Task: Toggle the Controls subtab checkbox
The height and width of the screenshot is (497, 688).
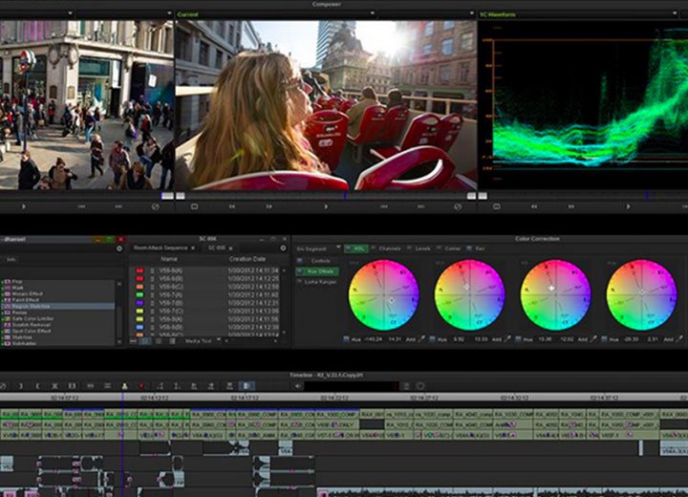Action: [300, 261]
